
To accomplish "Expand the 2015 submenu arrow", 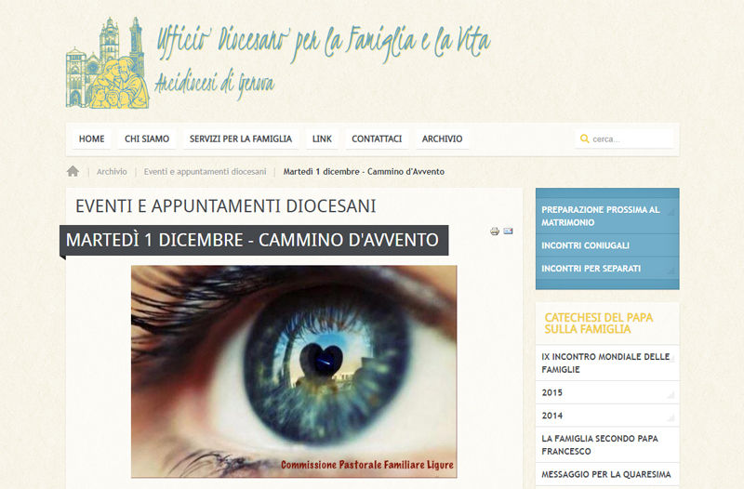I will coord(671,395).
